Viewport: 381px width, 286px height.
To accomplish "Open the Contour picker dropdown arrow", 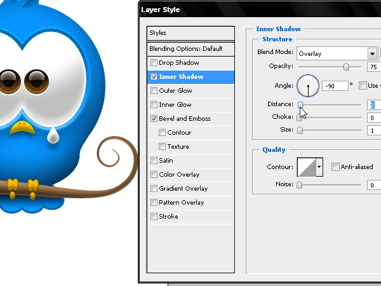I will click(319, 167).
